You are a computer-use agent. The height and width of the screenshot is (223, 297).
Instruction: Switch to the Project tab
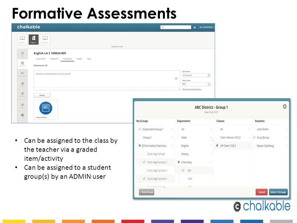pos(79,59)
